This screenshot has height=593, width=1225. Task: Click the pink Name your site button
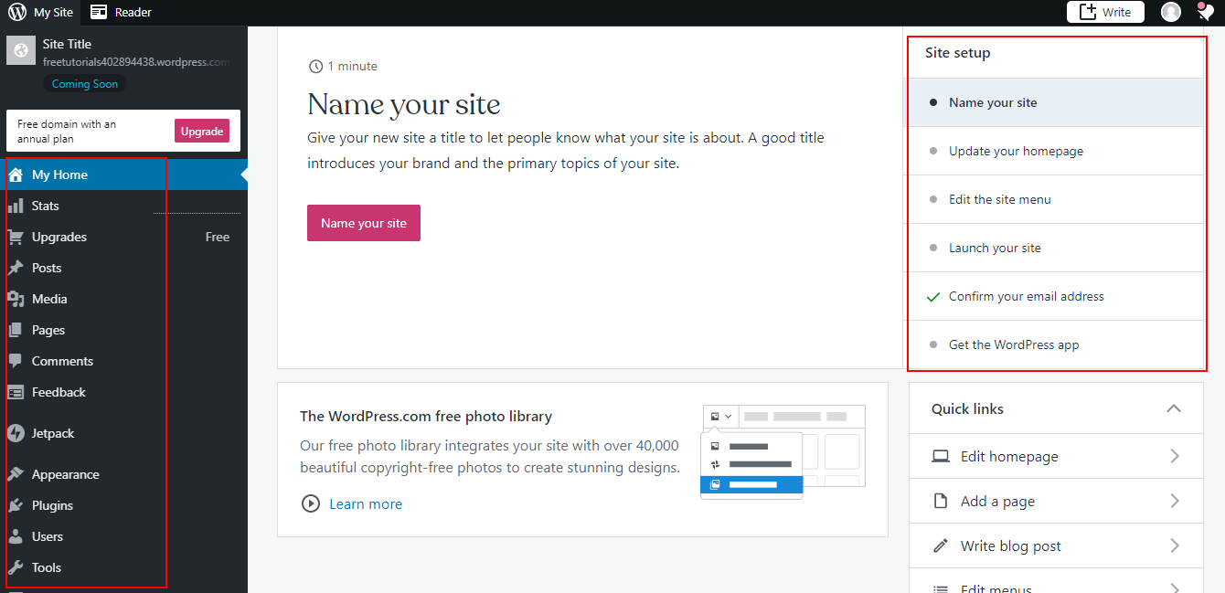[364, 223]
